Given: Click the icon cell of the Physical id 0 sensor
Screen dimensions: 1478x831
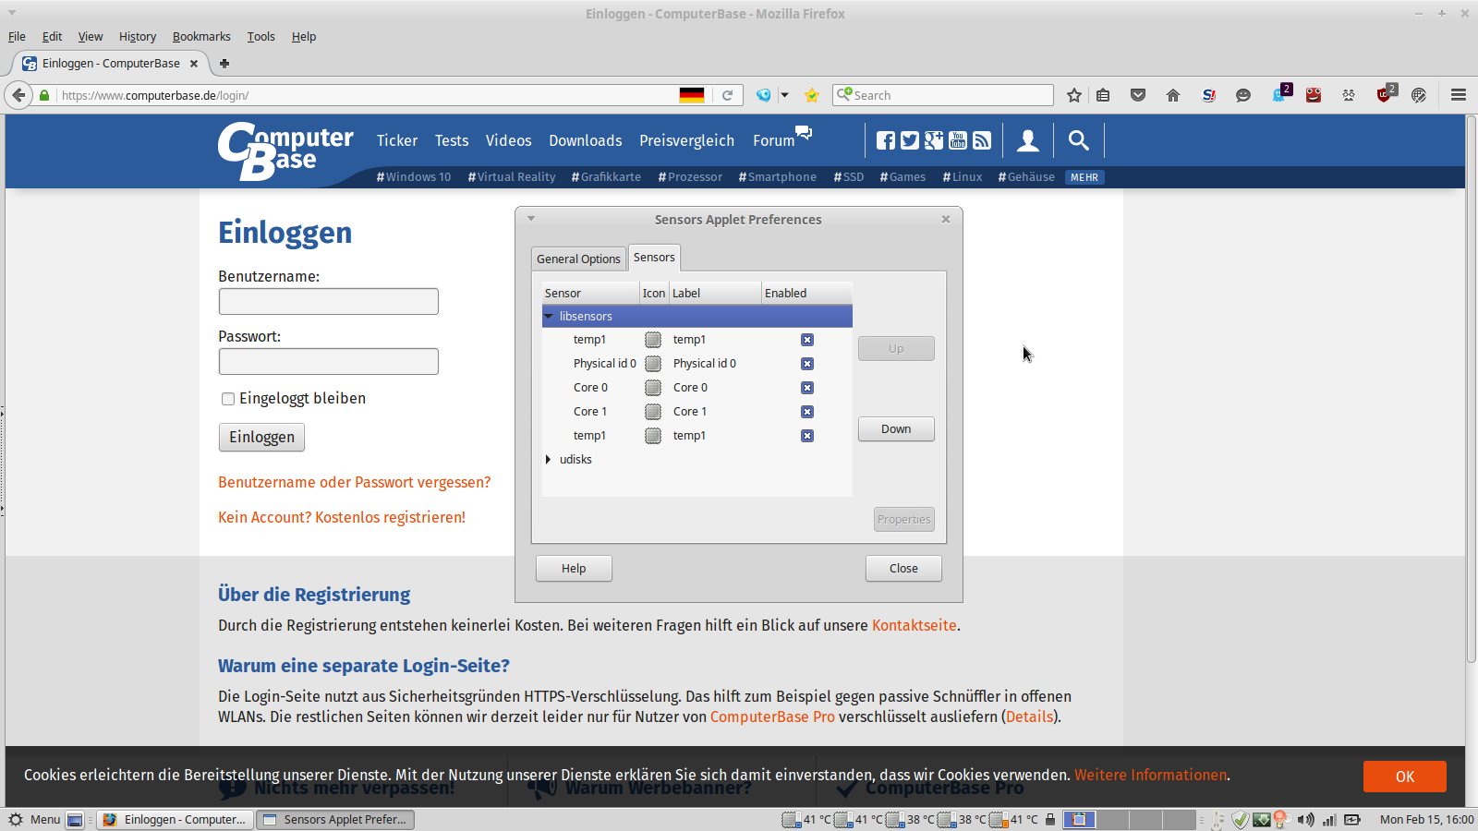Looking at the screenshot, I should (x=653, y=364).
